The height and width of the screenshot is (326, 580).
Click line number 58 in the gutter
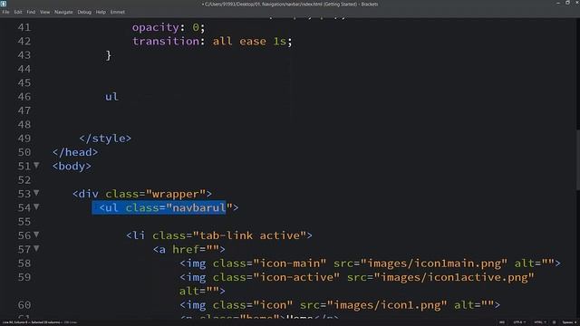[24, 264]
